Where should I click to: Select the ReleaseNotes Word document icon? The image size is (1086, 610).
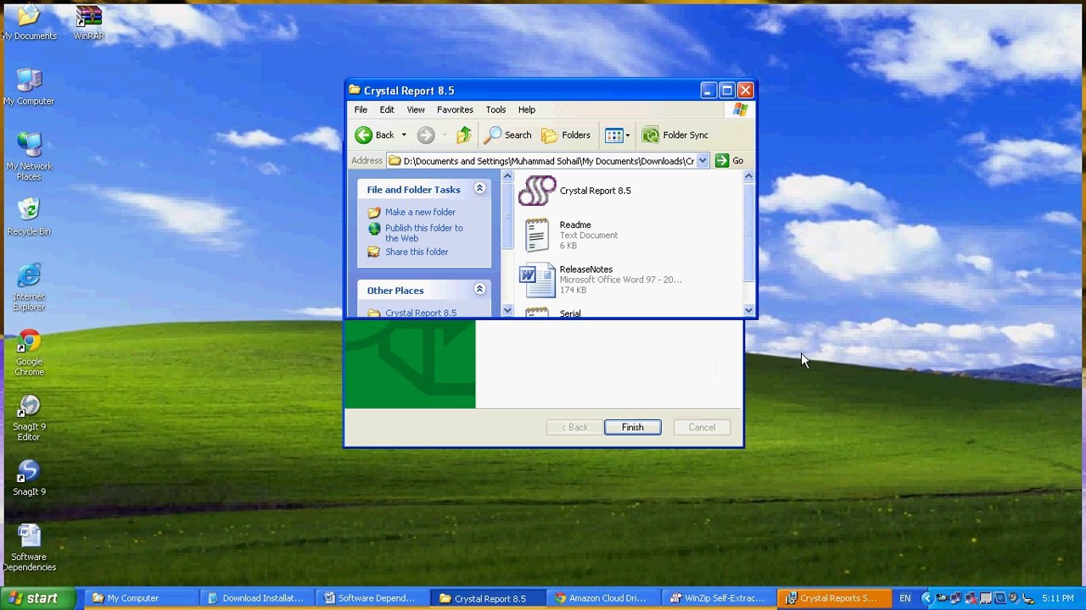(x=537, y=279)
